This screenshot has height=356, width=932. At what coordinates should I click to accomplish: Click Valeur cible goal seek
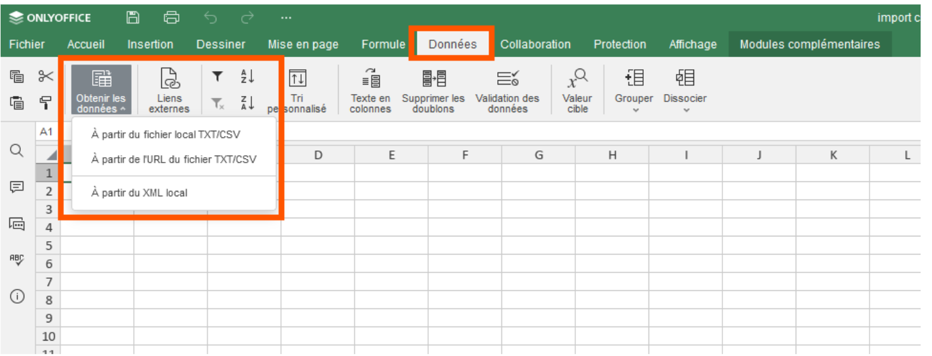[577, 91]
